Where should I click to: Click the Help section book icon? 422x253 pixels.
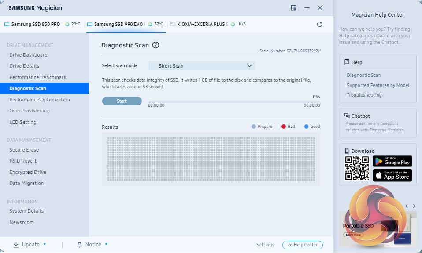click(x=347, y=62)
